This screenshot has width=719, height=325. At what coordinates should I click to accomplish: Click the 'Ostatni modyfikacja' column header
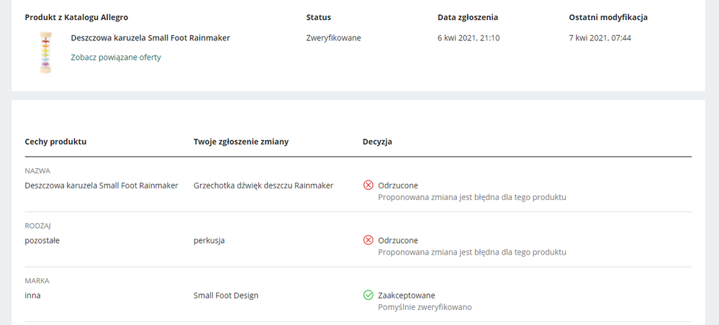pyautogui.click(x=608, y=17)
